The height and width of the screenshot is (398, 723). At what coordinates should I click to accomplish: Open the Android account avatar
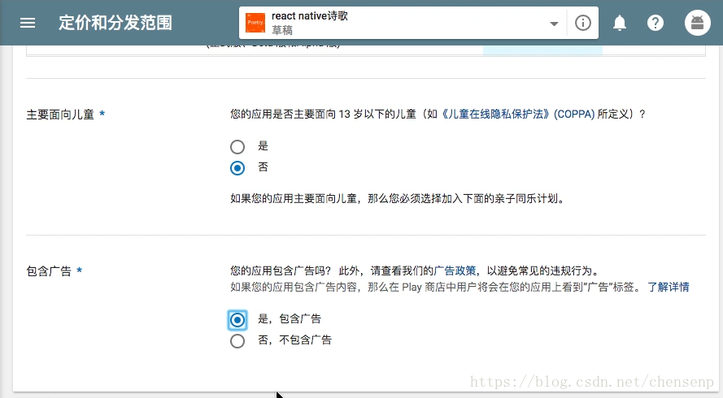pos(697,23)
